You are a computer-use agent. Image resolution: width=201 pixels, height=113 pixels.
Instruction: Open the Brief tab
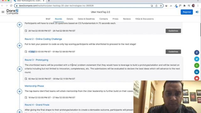tap(48, 19)
